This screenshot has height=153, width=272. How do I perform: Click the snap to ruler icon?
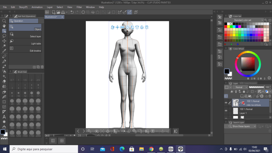click(120, 12)
